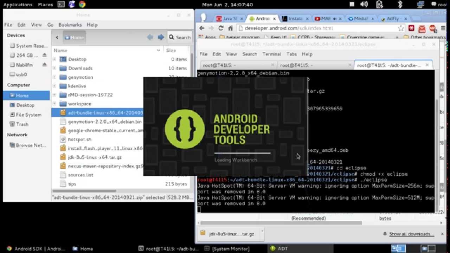Open the Applications menu in the top panel
Screen dimensions: 450x253
(18, 5)
